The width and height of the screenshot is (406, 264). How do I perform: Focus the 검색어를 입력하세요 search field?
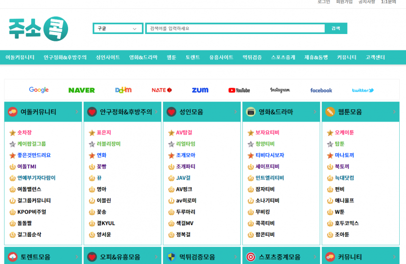click(235, 29)
